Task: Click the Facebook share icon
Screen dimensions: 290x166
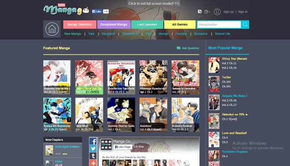Action: point(93,141)
